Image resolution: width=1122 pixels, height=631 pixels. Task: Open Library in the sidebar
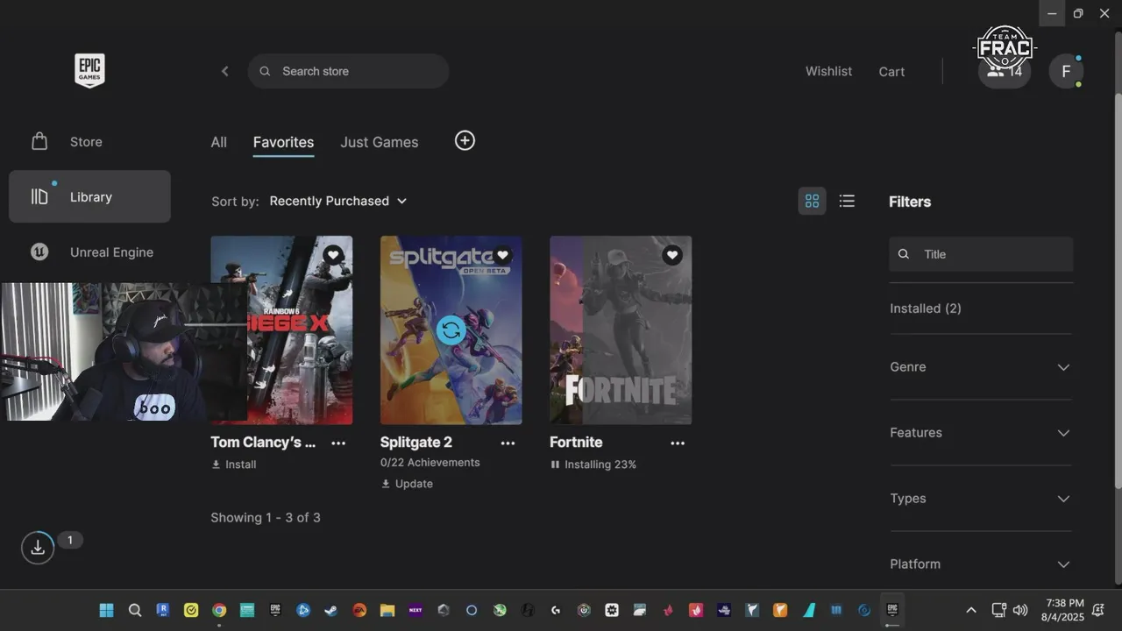coord(89,196)
